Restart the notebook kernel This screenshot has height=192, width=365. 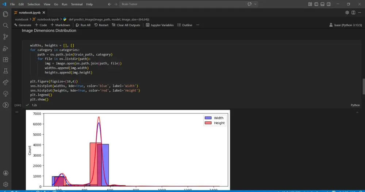pyautogui.click(x=101, y=25)
